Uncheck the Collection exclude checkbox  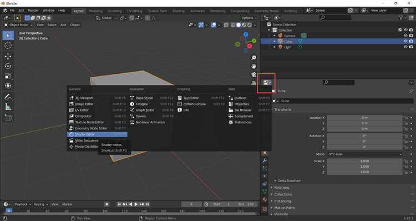pos(400,30)
